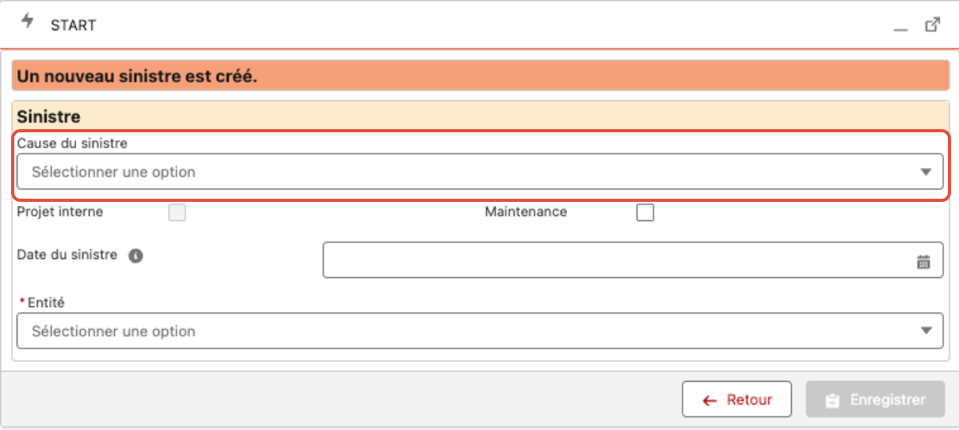
Task: Open the Entité option selector field
Action: pos(480,331)
